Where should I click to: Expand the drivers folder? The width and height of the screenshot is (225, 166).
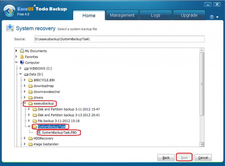25,97
